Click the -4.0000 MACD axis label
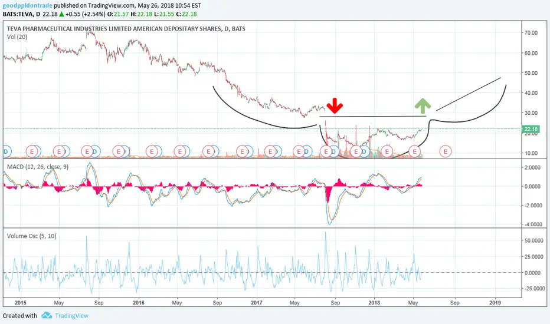The height and width of the screenshot is (324, 550). tap(532, 224)
